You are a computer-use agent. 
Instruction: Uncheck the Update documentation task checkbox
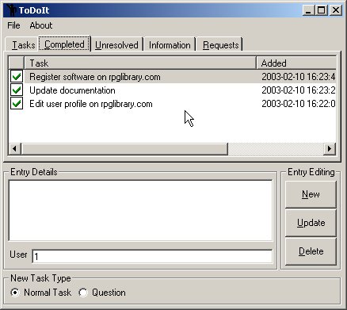pos(17,90)
